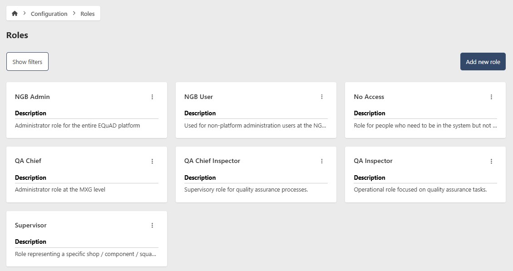Click the truncated Supervisor description text
Screen dimensions: 513x271
(x=86, y=254)
